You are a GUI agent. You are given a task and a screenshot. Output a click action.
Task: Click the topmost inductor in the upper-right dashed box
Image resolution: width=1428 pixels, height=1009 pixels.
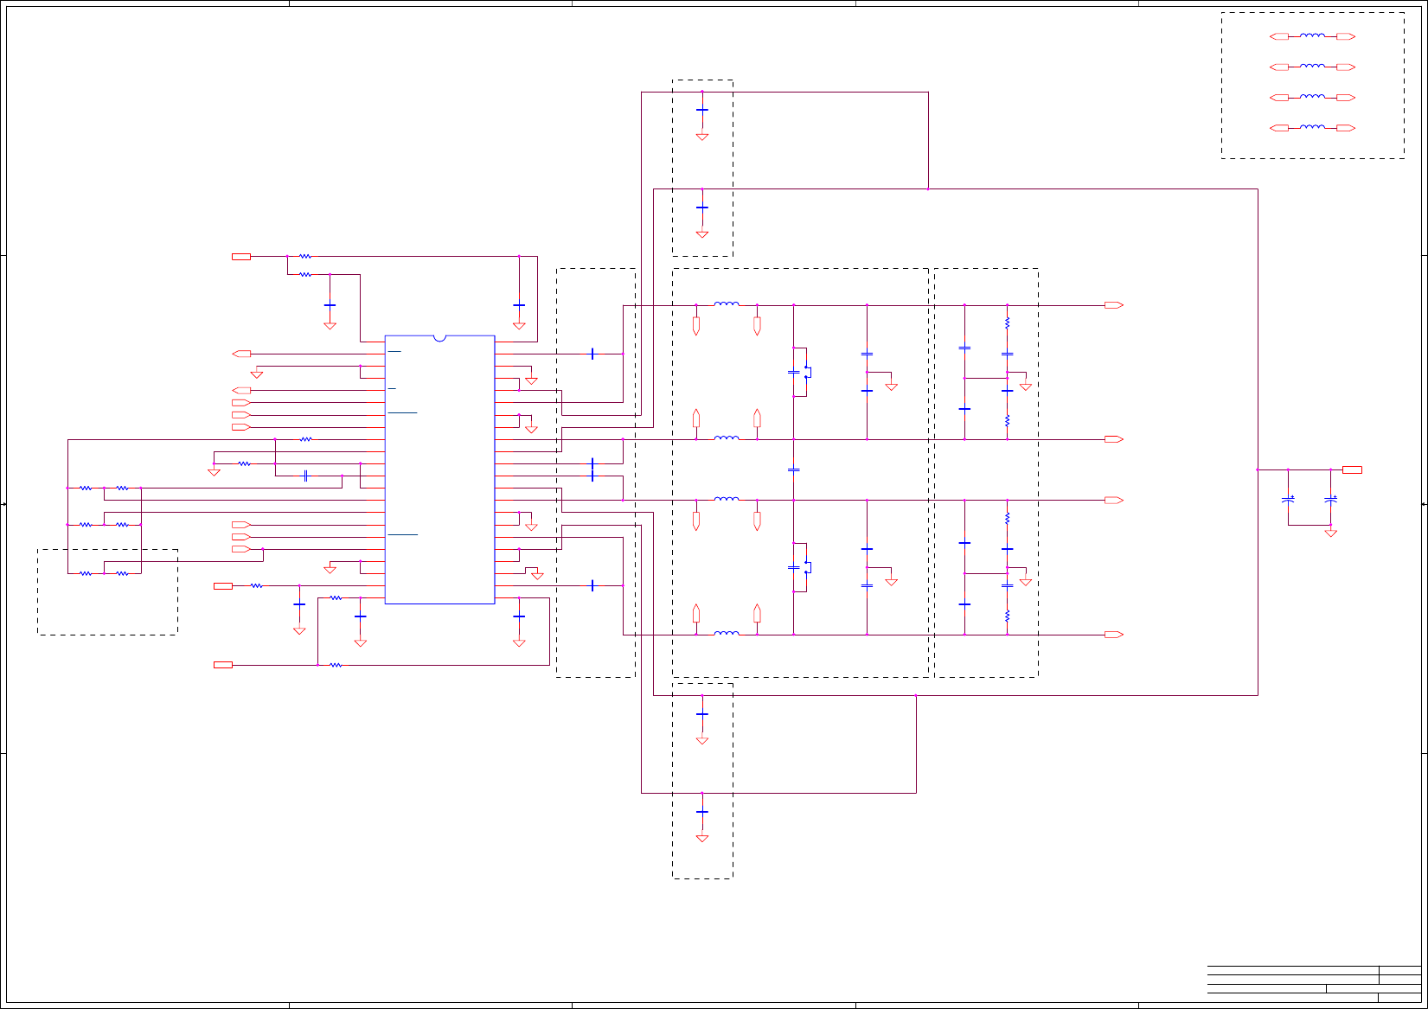click(1312, 36)
